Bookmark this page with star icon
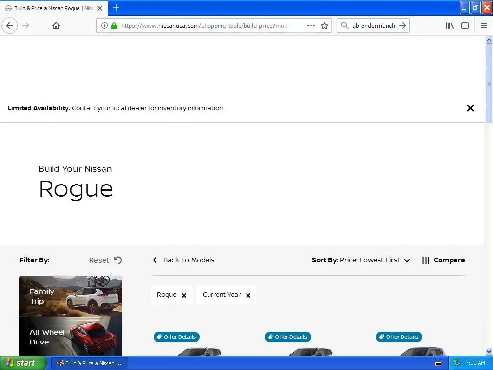This screenshot has width=493, height=370. pos(324,26)
